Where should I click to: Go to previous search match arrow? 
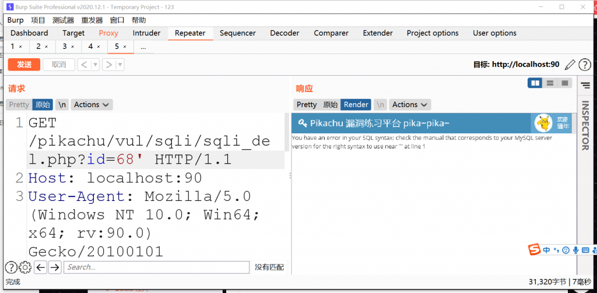[40, 267]
